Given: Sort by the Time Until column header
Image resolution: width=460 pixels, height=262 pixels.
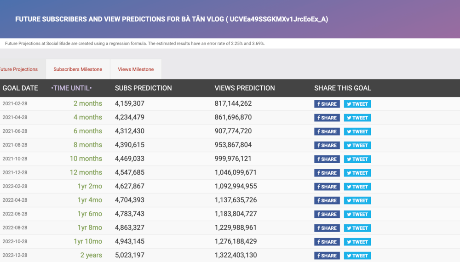Looking at the screenshot, I should [x=71, y=88].
